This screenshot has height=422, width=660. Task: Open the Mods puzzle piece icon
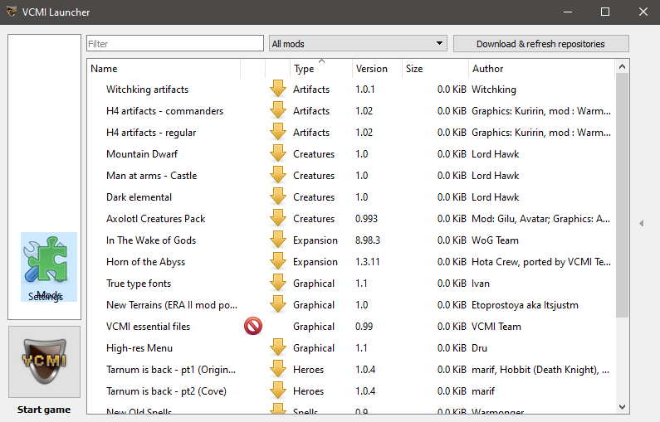click(x=49, y=265)
